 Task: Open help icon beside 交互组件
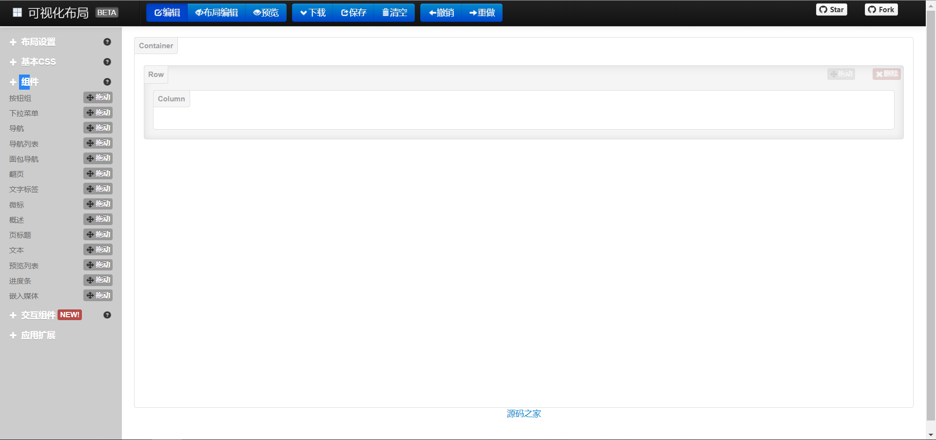point(107,315)
